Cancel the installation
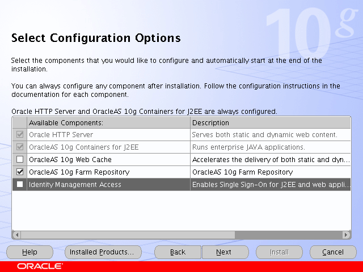This screenshot has height=272, width=363. coord(333,252)
